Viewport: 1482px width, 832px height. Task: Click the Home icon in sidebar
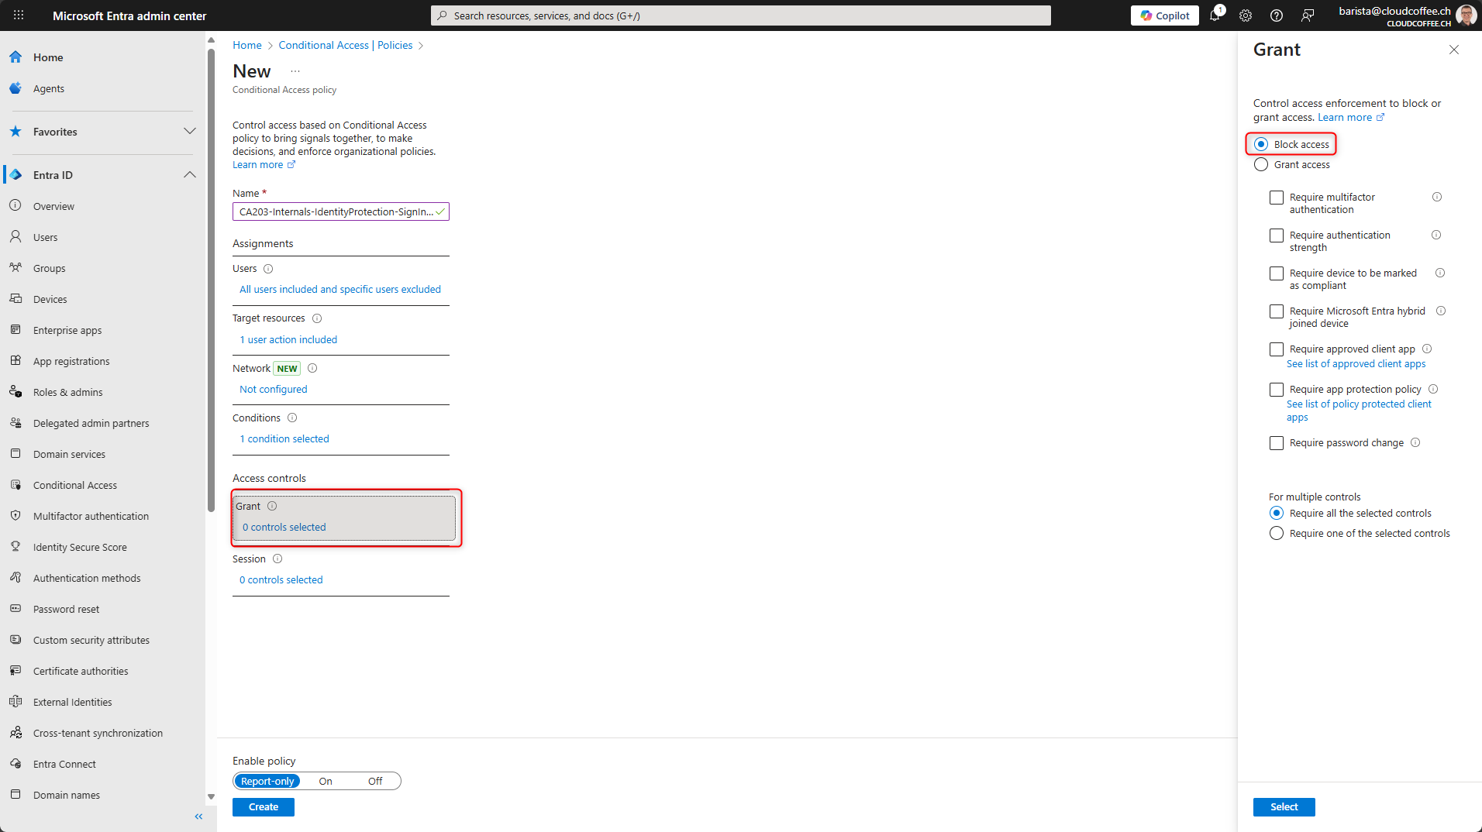(x=16, y=57)
